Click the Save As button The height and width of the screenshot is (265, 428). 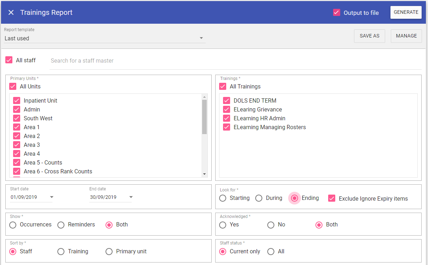tap(369, 36)
